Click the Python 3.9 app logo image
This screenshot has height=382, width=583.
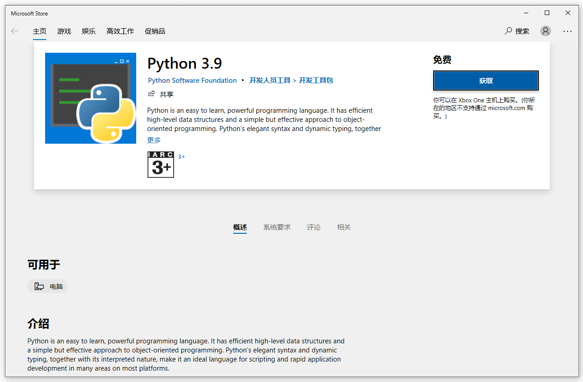(90, 98)
